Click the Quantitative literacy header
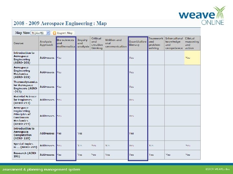This screenshot has height=174, width=233. pyautogui.click(x=138, y=43)
